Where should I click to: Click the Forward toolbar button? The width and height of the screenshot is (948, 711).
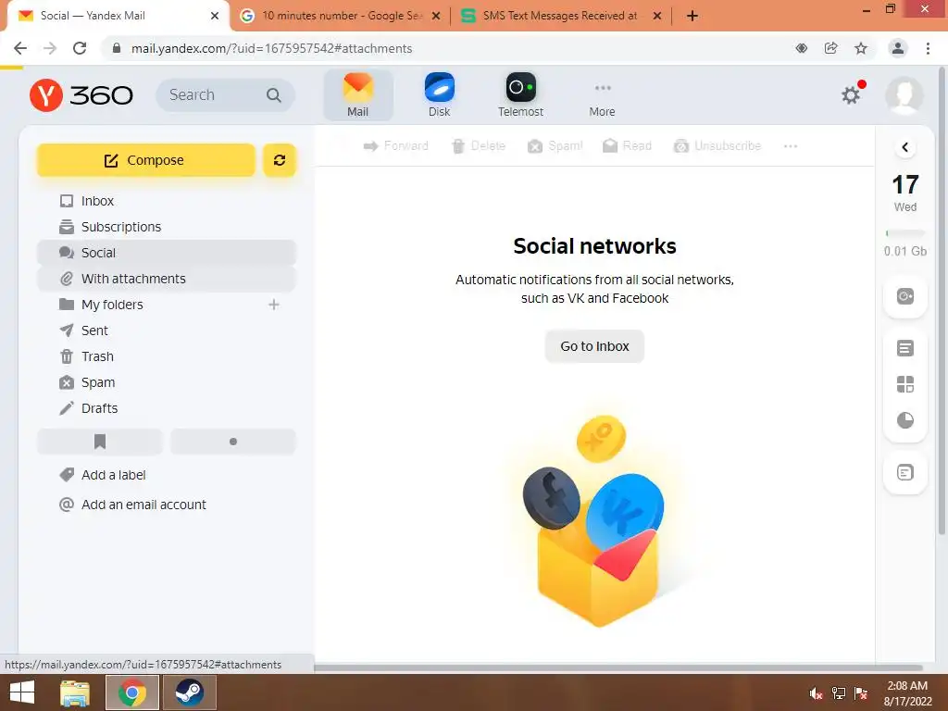tap(396, 145)
